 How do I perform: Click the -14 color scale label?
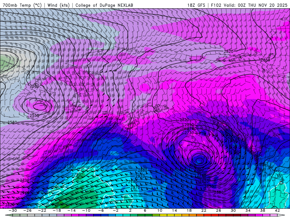click(71, 210)
